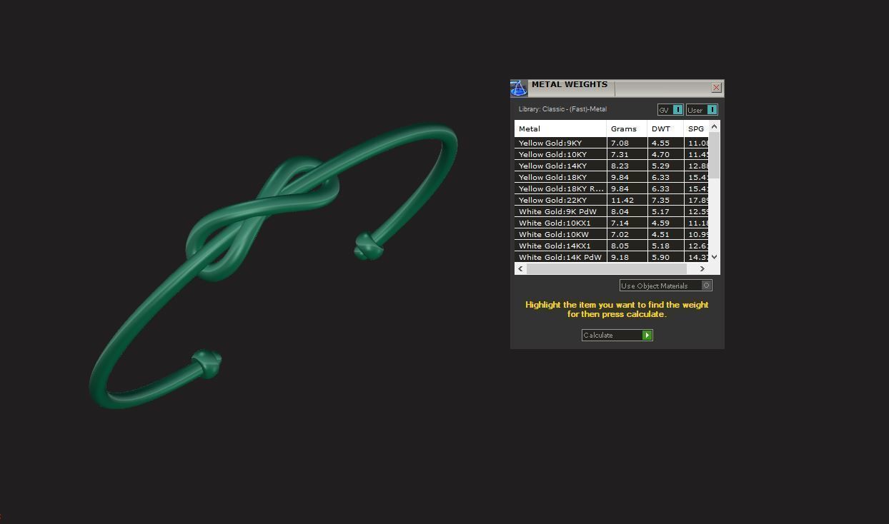Click the Library: Classic - (Fast)-Metal label
This screenshot has width=889, height=524.
(562, 109)
